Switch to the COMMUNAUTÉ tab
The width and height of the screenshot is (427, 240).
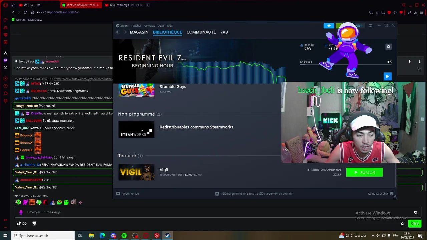[x=201, y=32]
